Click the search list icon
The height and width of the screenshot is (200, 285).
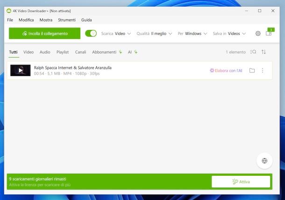(x=253, y=52)
